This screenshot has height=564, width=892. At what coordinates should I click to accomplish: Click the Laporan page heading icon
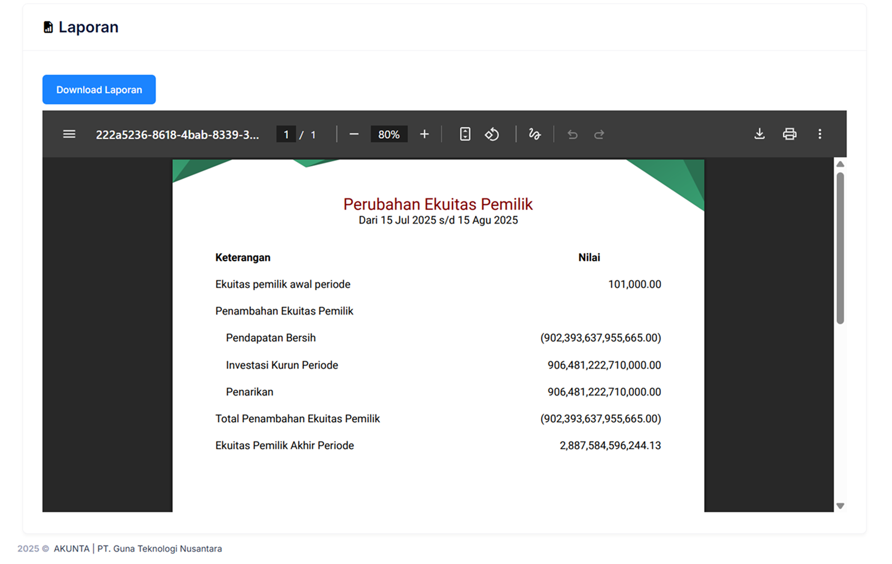(49, 27)
